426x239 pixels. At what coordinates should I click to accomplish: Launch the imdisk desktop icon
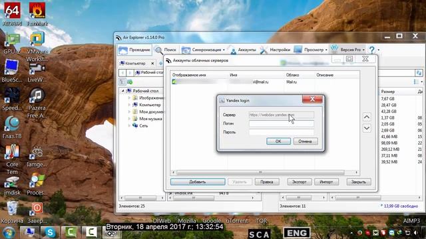[x=12, y=186]
